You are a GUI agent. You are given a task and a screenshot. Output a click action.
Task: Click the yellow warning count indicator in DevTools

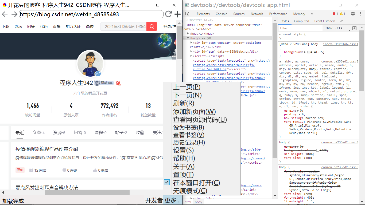[x=343, y=14]
